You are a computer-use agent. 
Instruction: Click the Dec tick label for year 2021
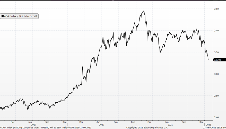201,122
